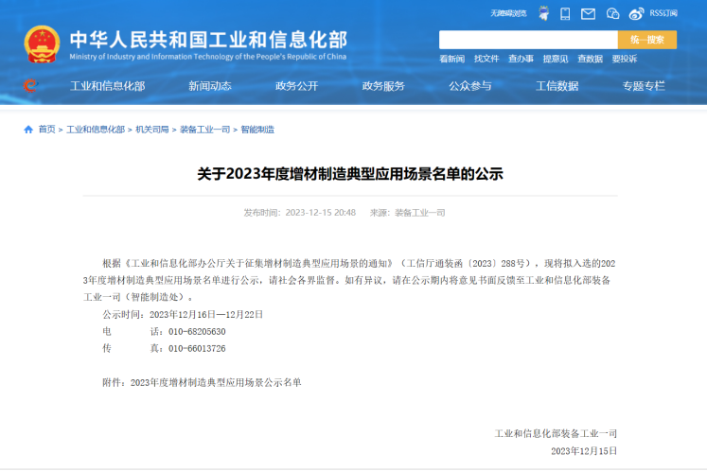Click the email envelope icon
707x471 pixels.
(x=588, y=13)
